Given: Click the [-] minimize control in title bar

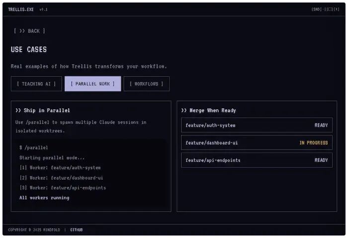Looking at the screenshot, I should click(x=323, y=9).
